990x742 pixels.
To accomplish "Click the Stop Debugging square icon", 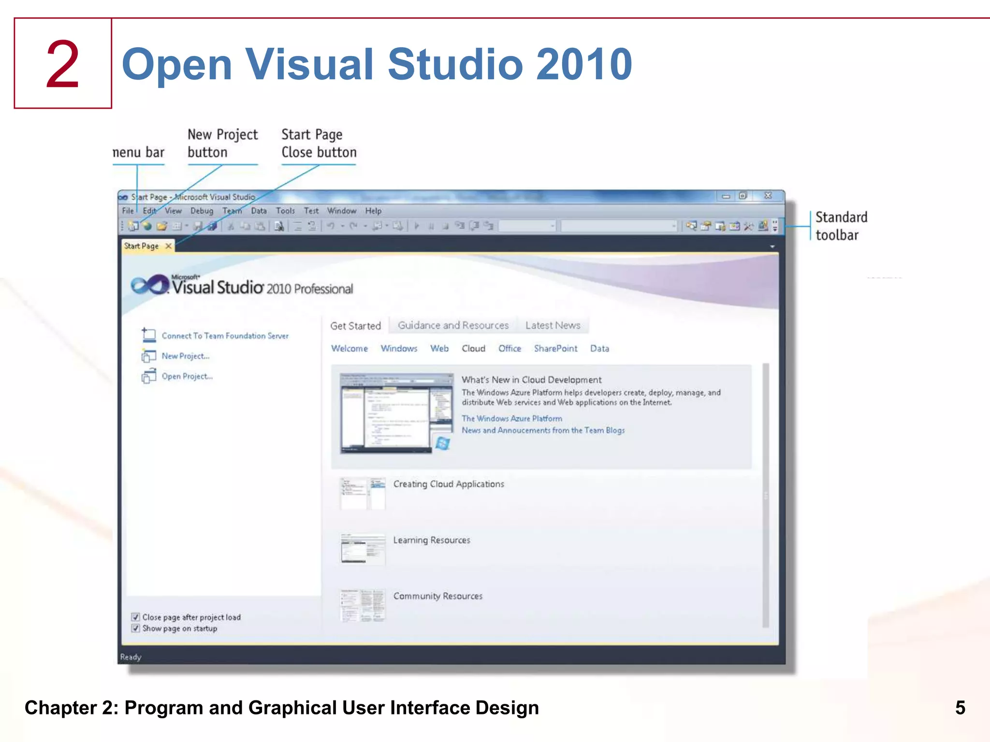I will [x=446, y=226].
